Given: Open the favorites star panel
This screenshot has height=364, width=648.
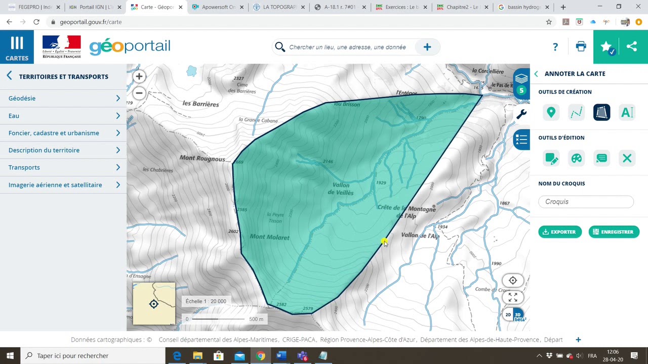Looking at the screenshot, I should pyautogui.click(x=606, y=47).
